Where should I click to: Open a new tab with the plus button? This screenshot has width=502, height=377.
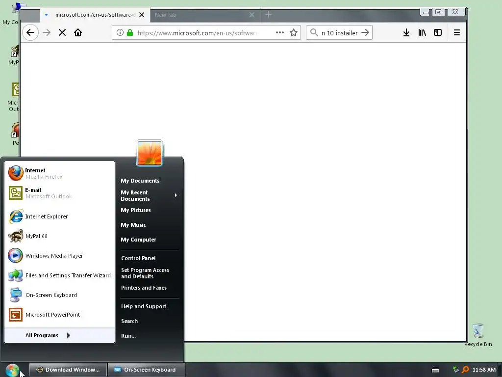(x=269, y=14)
